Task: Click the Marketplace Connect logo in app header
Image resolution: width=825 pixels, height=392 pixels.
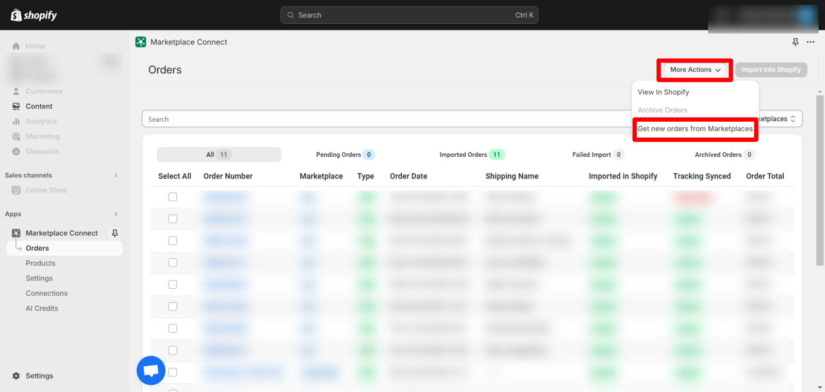Action: (141, 42)
